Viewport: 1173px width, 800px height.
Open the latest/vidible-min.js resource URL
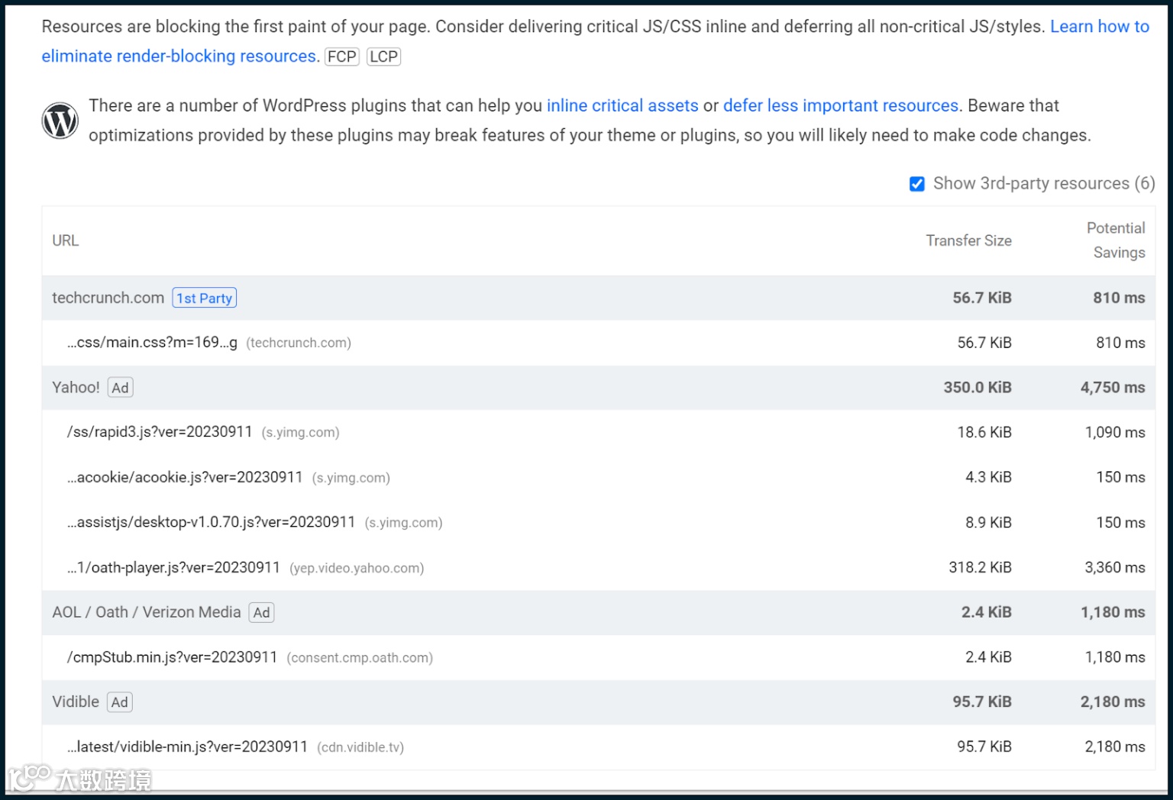[187, 747]
